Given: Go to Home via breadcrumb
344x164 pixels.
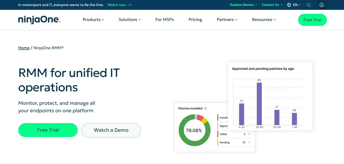Looking at the screenshot, I should [x=24, y=48].
